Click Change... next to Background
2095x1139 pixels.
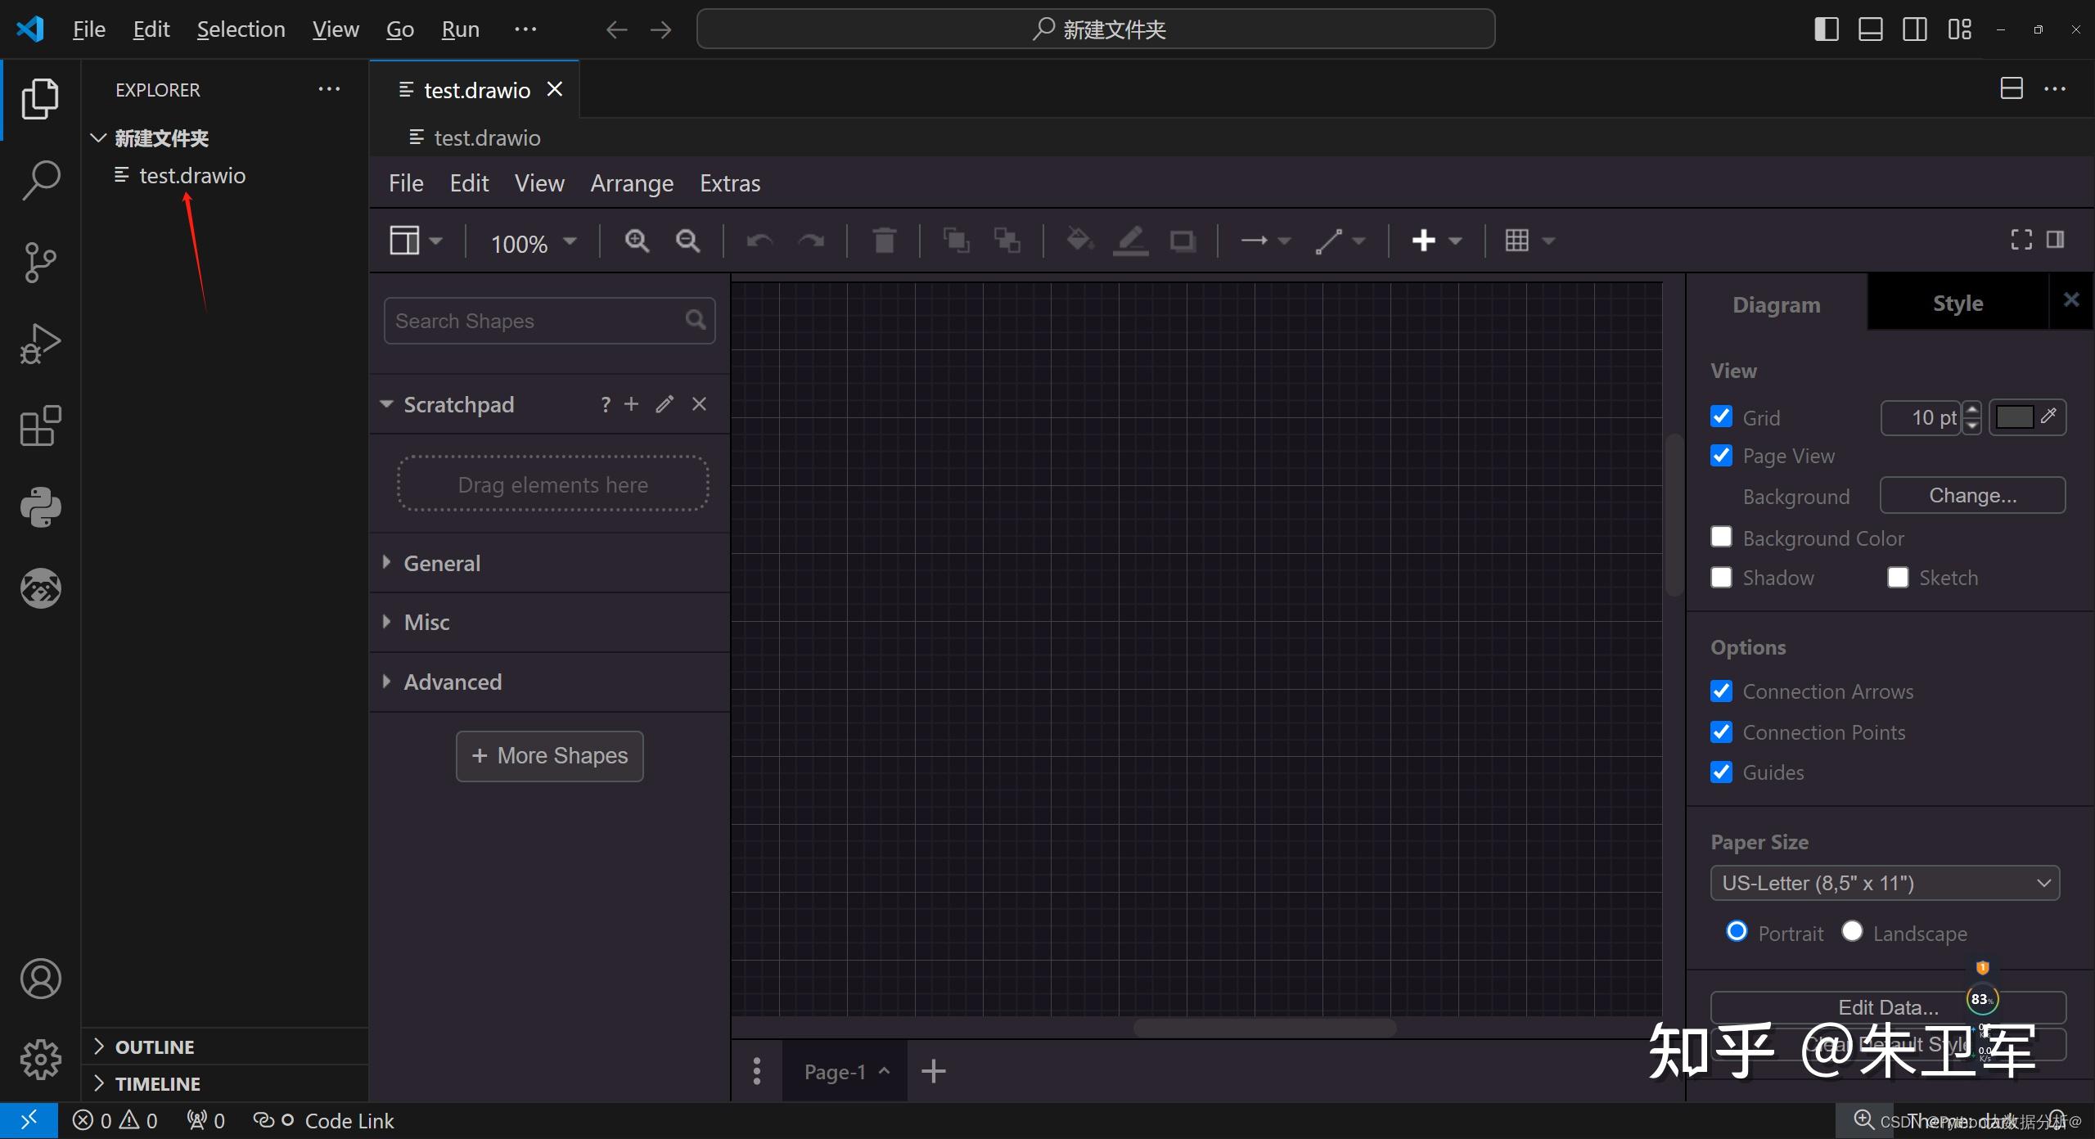coord(1971,494)
